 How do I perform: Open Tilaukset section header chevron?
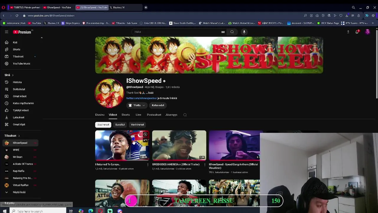tap(19, 136)
